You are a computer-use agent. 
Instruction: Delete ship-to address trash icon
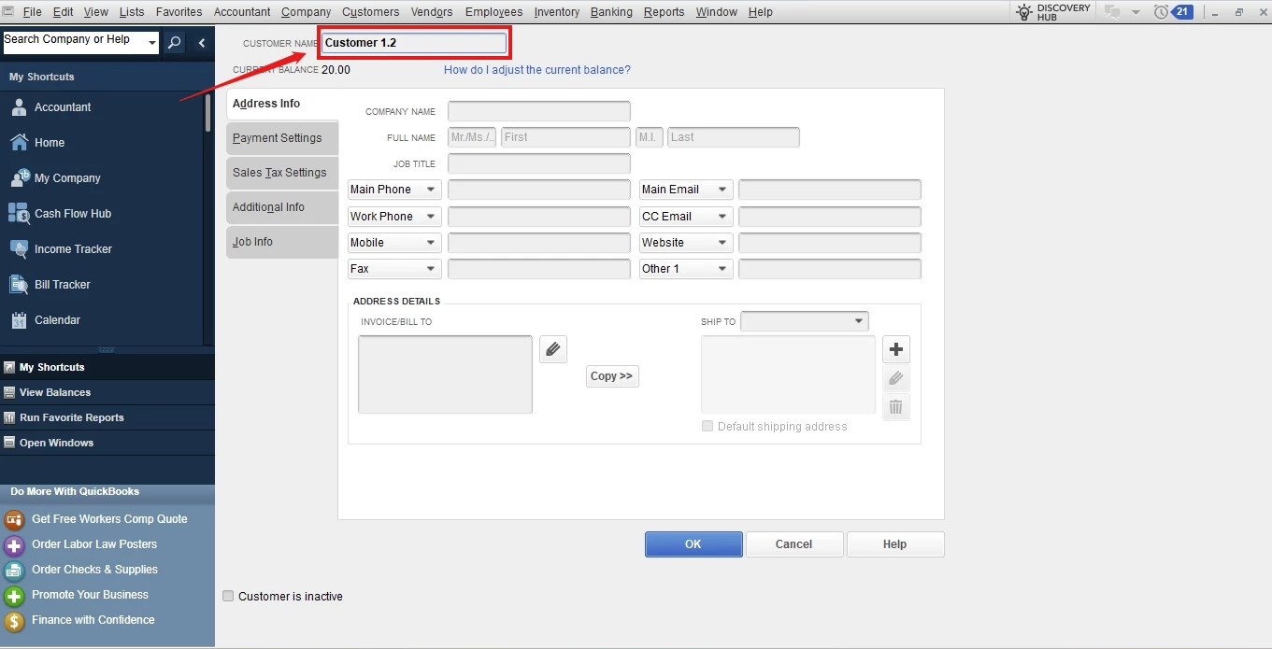pos(896,407)
